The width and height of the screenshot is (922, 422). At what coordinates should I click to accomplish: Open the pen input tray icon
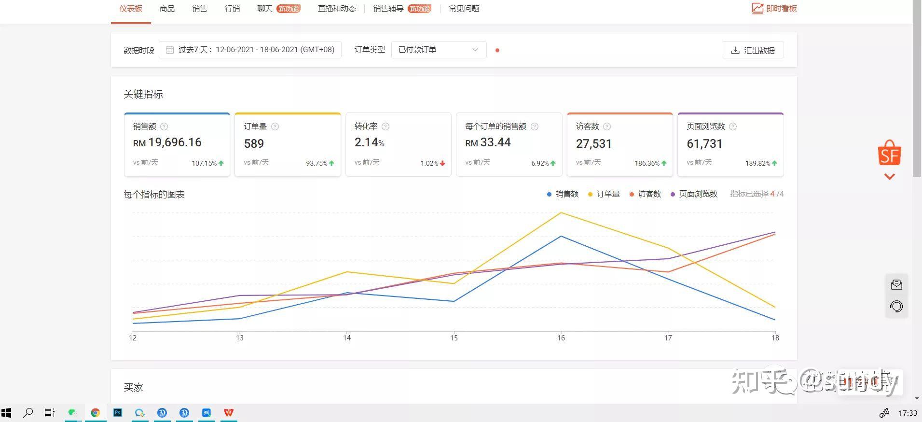click(x=884, y=413)
